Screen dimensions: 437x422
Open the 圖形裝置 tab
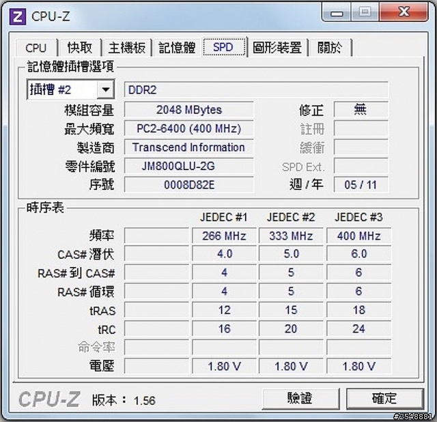point(277,48)
